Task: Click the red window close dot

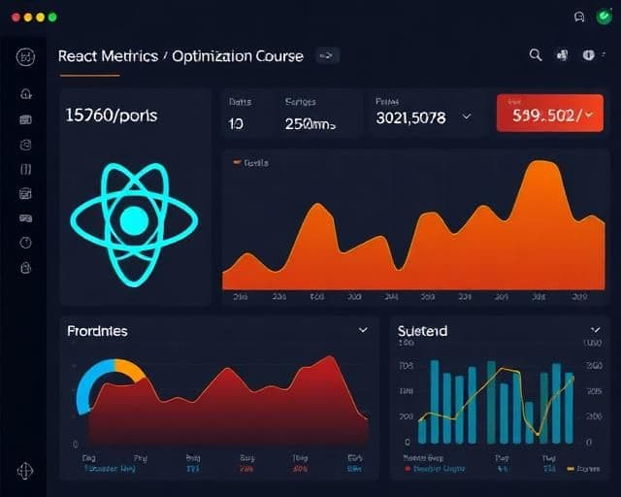Action: [16, 17]
